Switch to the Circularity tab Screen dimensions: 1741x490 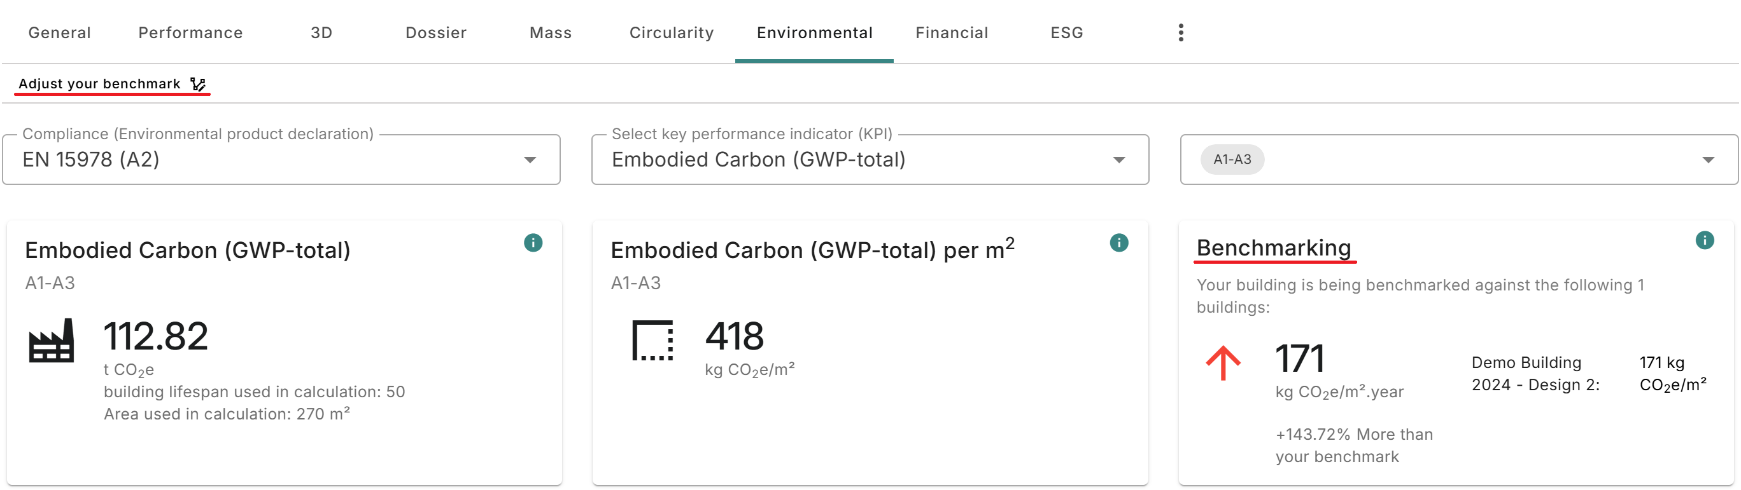tap(671, 32)
